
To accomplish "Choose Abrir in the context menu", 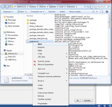I will click(x=51, y=44).
